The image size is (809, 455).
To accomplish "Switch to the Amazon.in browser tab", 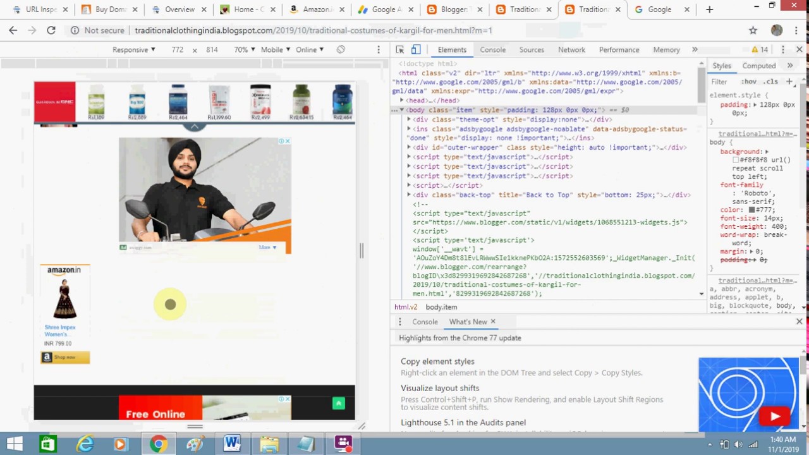I will [317, 9].
